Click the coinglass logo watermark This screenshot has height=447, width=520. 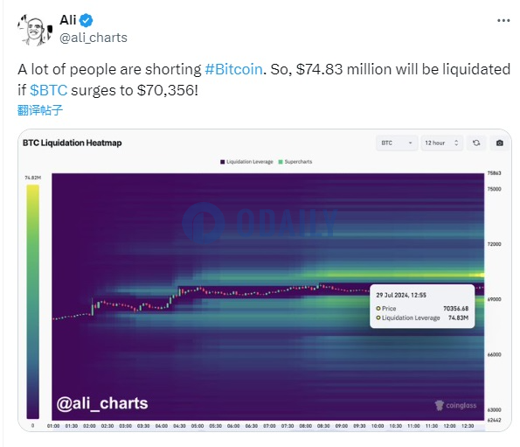tap(455, 405)
